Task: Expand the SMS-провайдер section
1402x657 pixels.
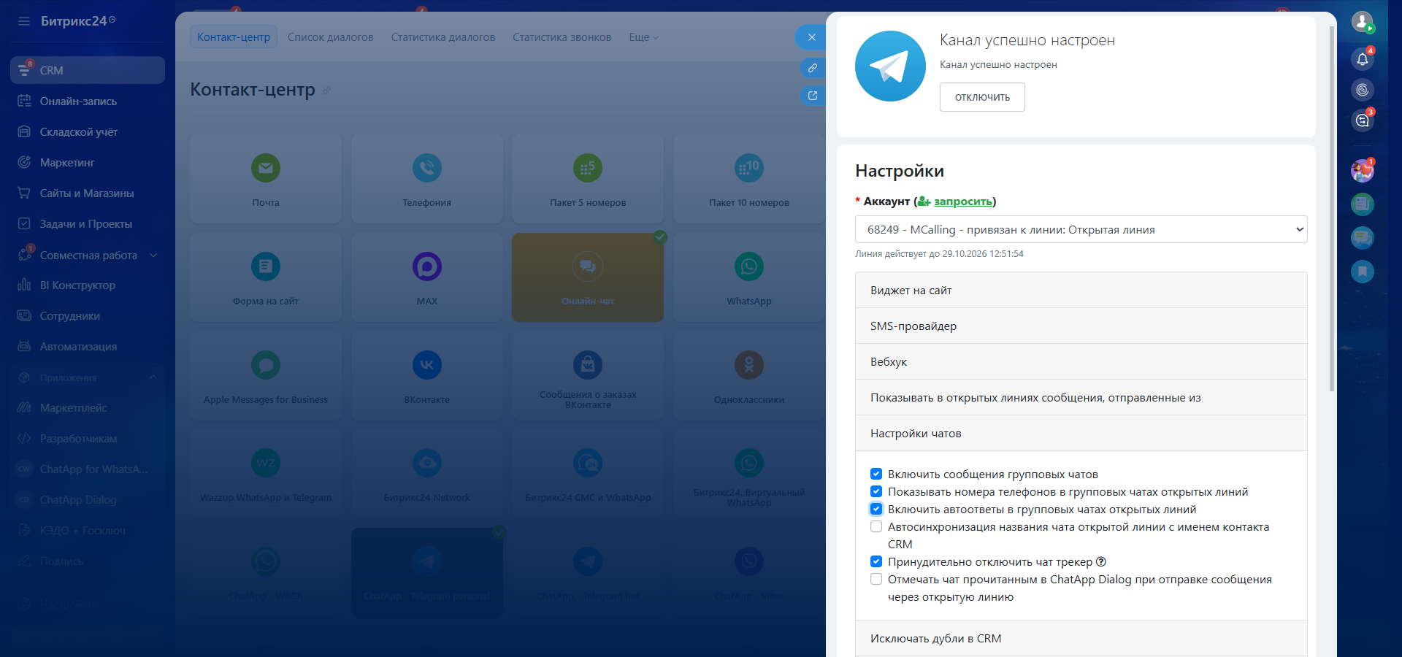Action: pyautogui.click(x=1081, y=326)
